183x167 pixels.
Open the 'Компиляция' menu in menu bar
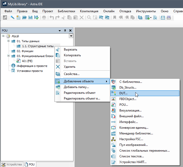coord(89,11)
